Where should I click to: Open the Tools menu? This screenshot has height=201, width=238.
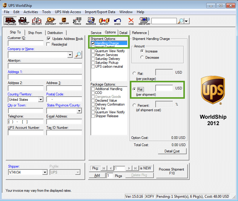(x=46, y=12)
